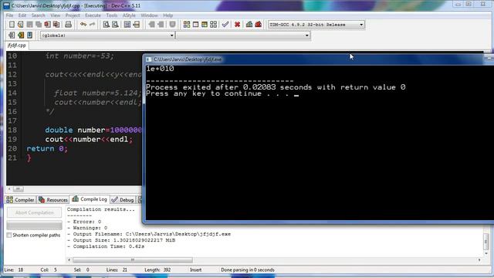Open the Project menu
The image size is (494, 278).
click(x=73, y=15)
